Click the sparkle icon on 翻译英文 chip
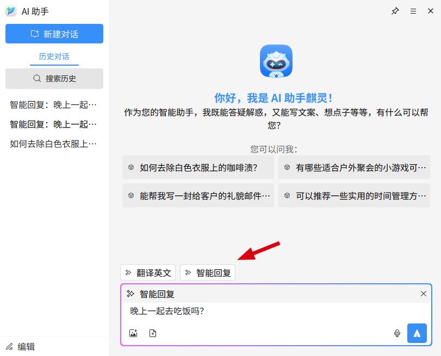This screenshot has width=441, height=356. click(x=128, y=272)
